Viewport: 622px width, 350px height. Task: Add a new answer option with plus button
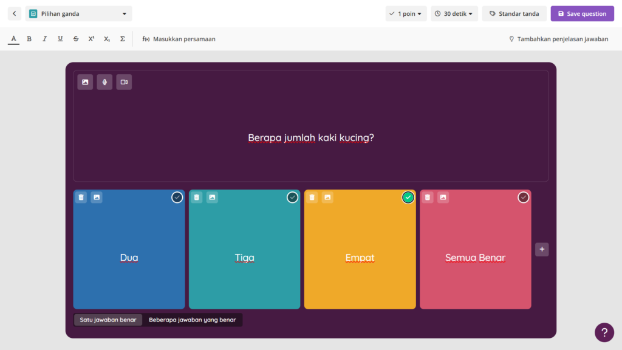pos(542,249)
